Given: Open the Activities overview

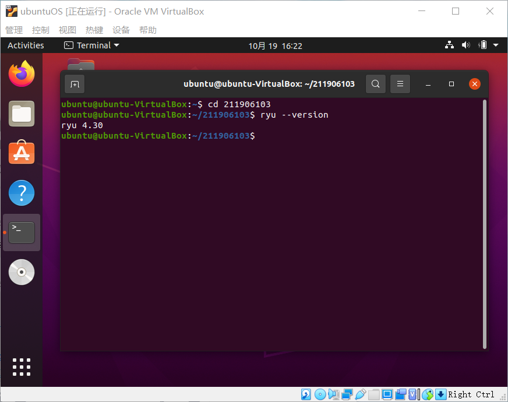Looking at the screenshot, I should click(26, 45).
